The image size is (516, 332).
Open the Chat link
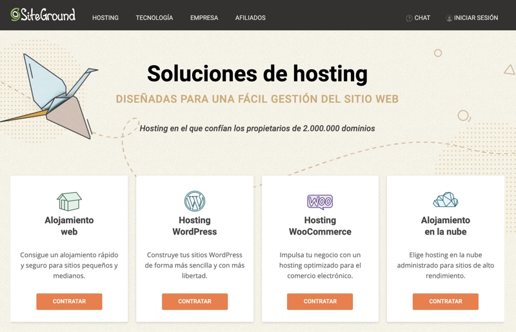422,18
